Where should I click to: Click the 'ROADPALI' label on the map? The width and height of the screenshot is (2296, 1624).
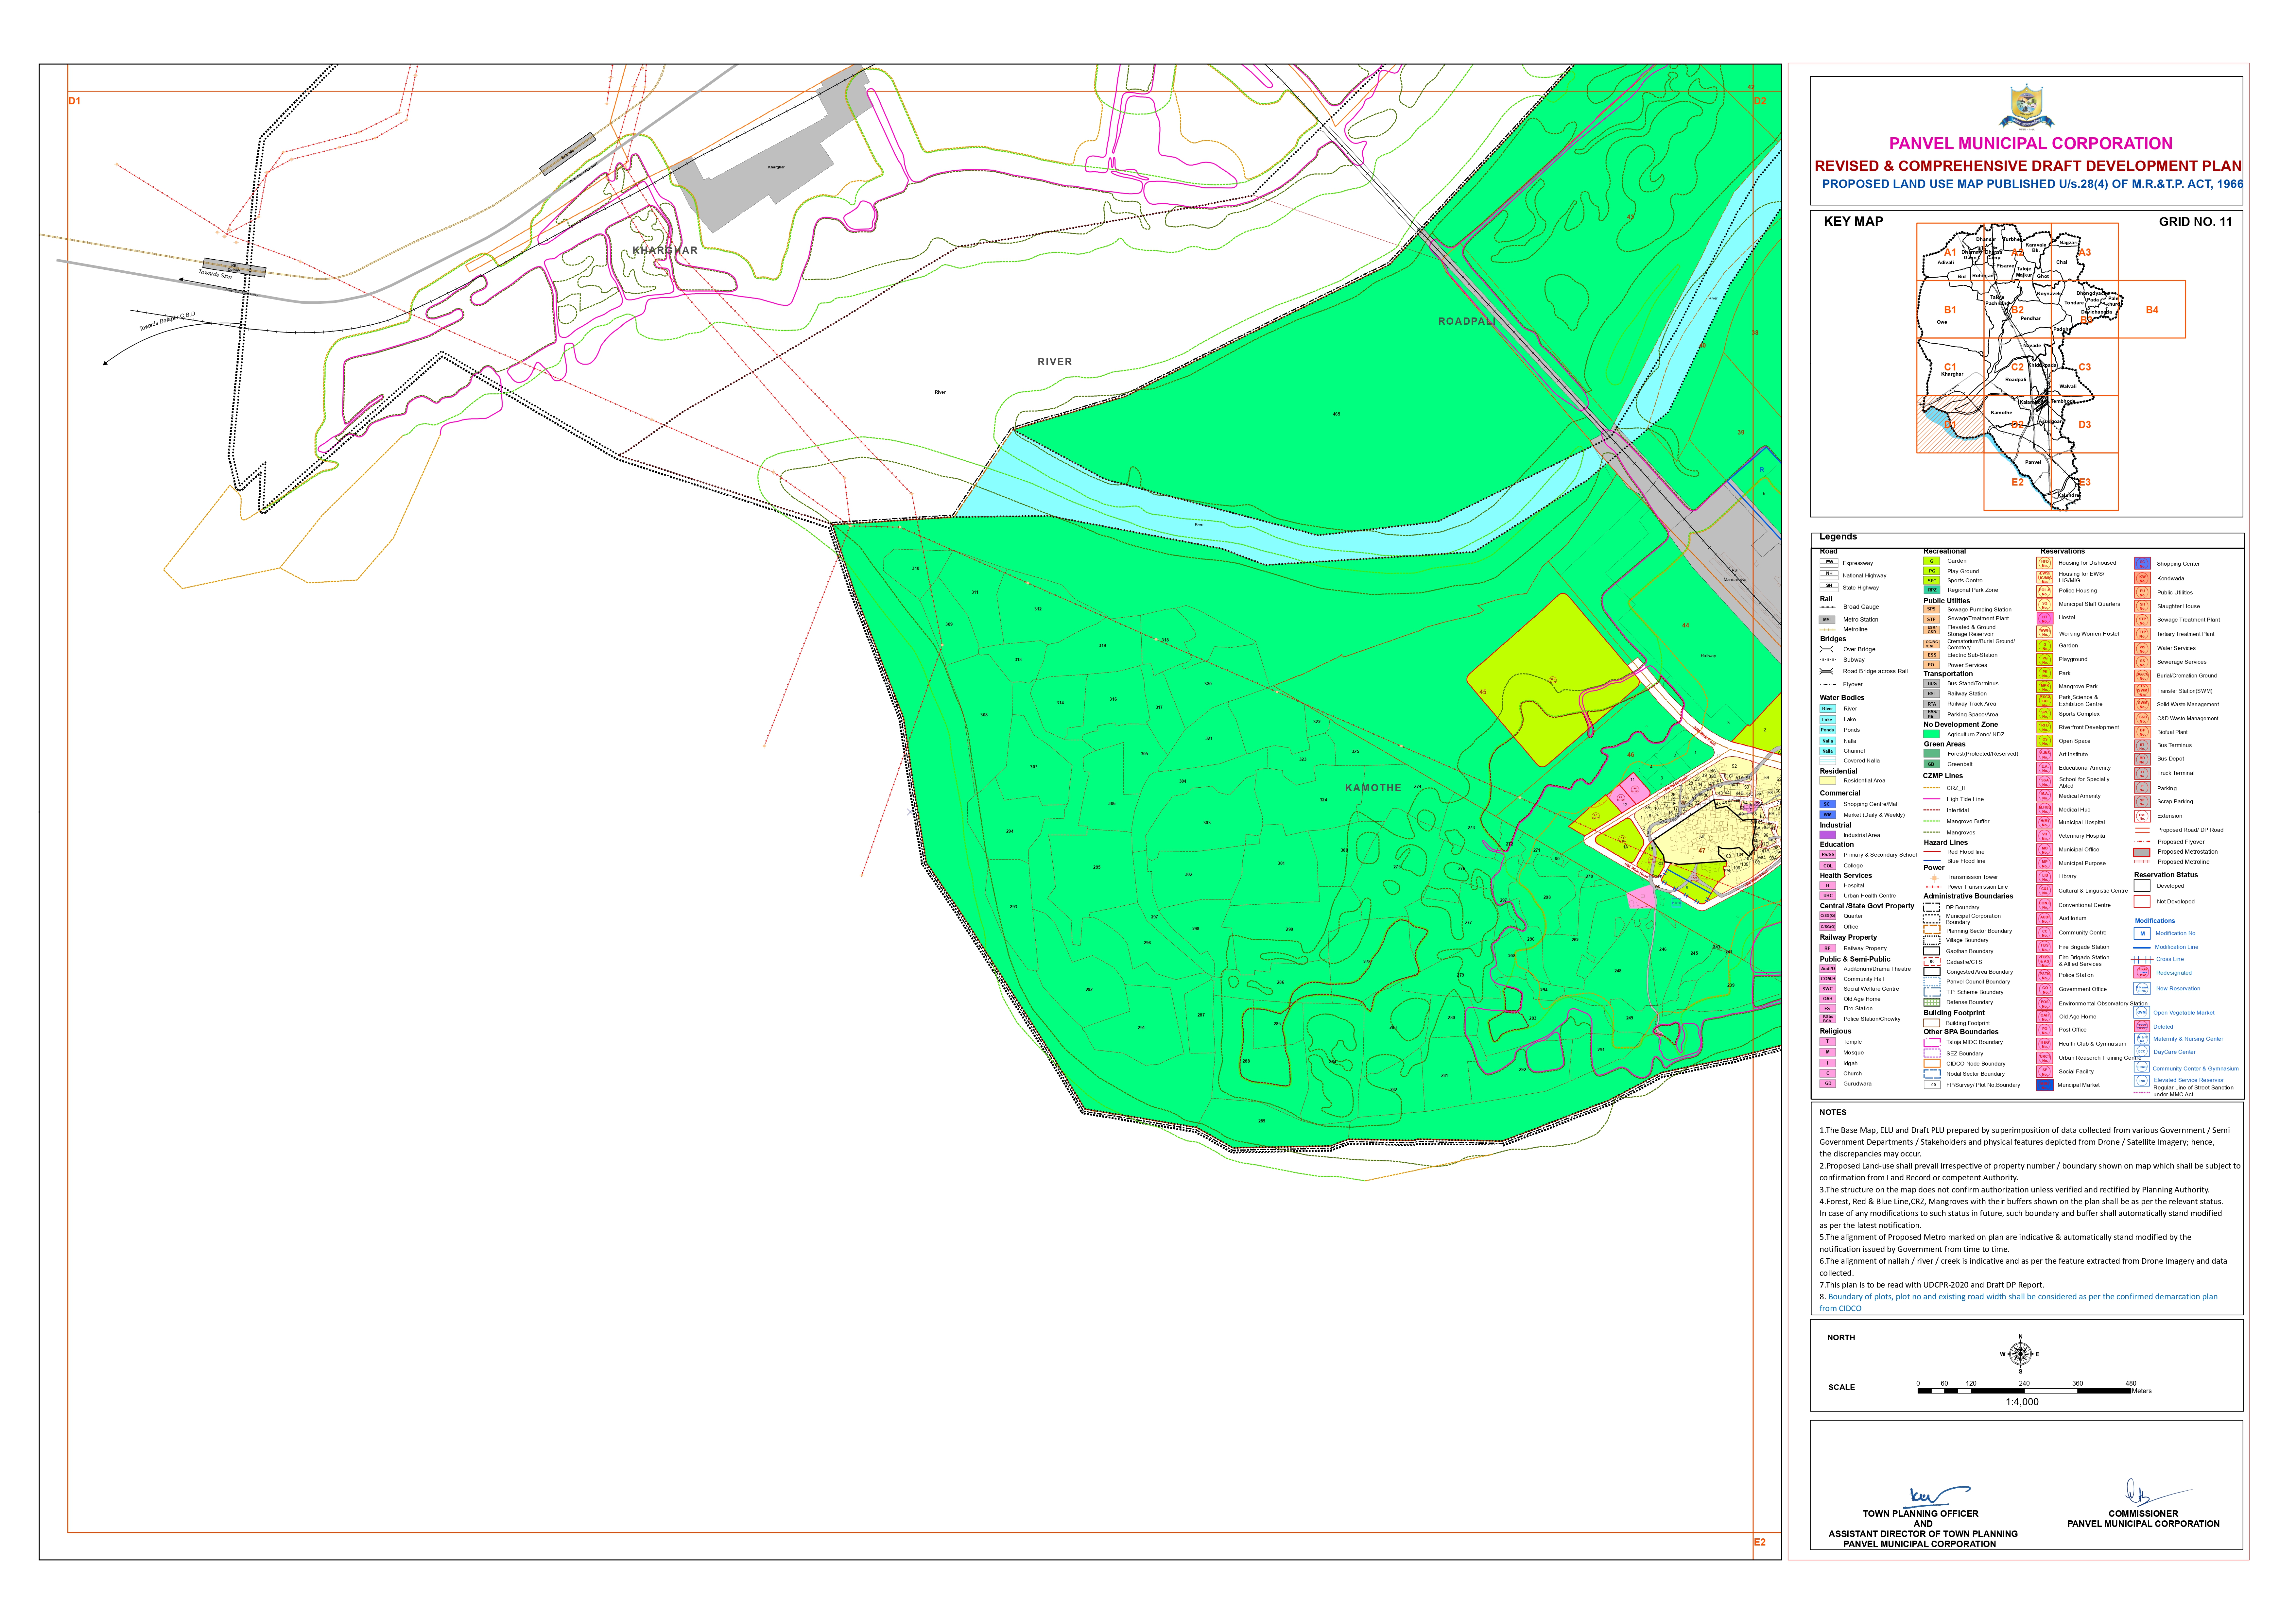pyautogui.click(x=1467, y=321)
